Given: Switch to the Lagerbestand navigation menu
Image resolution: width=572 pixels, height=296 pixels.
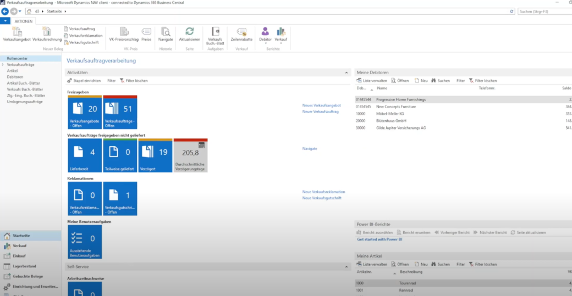Looking at the screenshot, I should 31,266.
